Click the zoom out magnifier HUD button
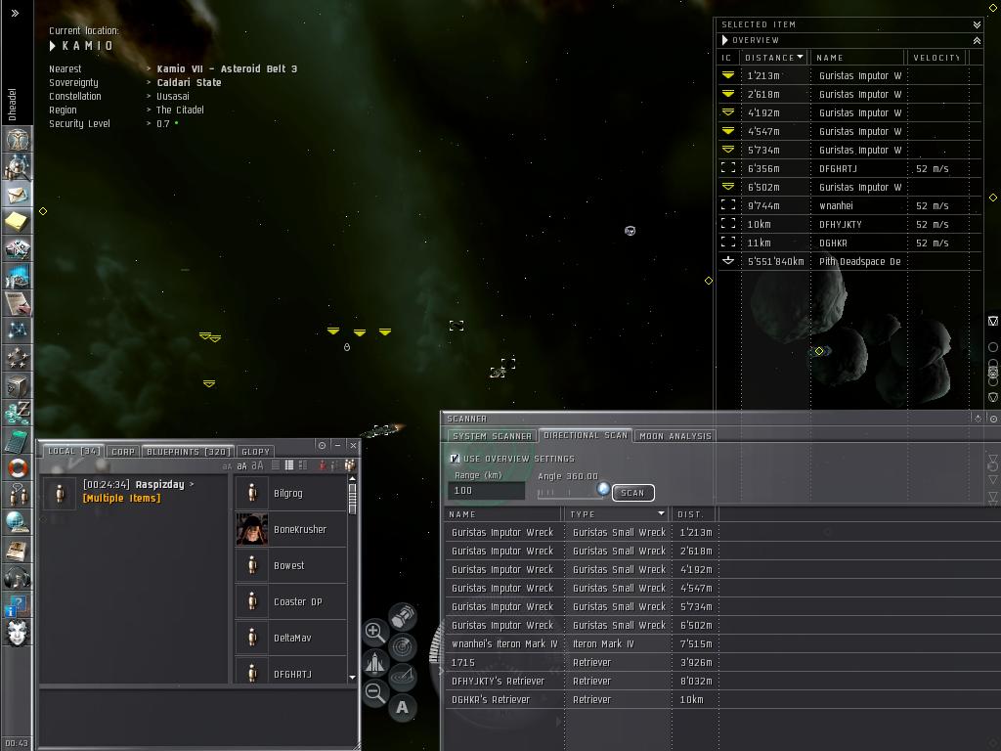 point(374,693)
